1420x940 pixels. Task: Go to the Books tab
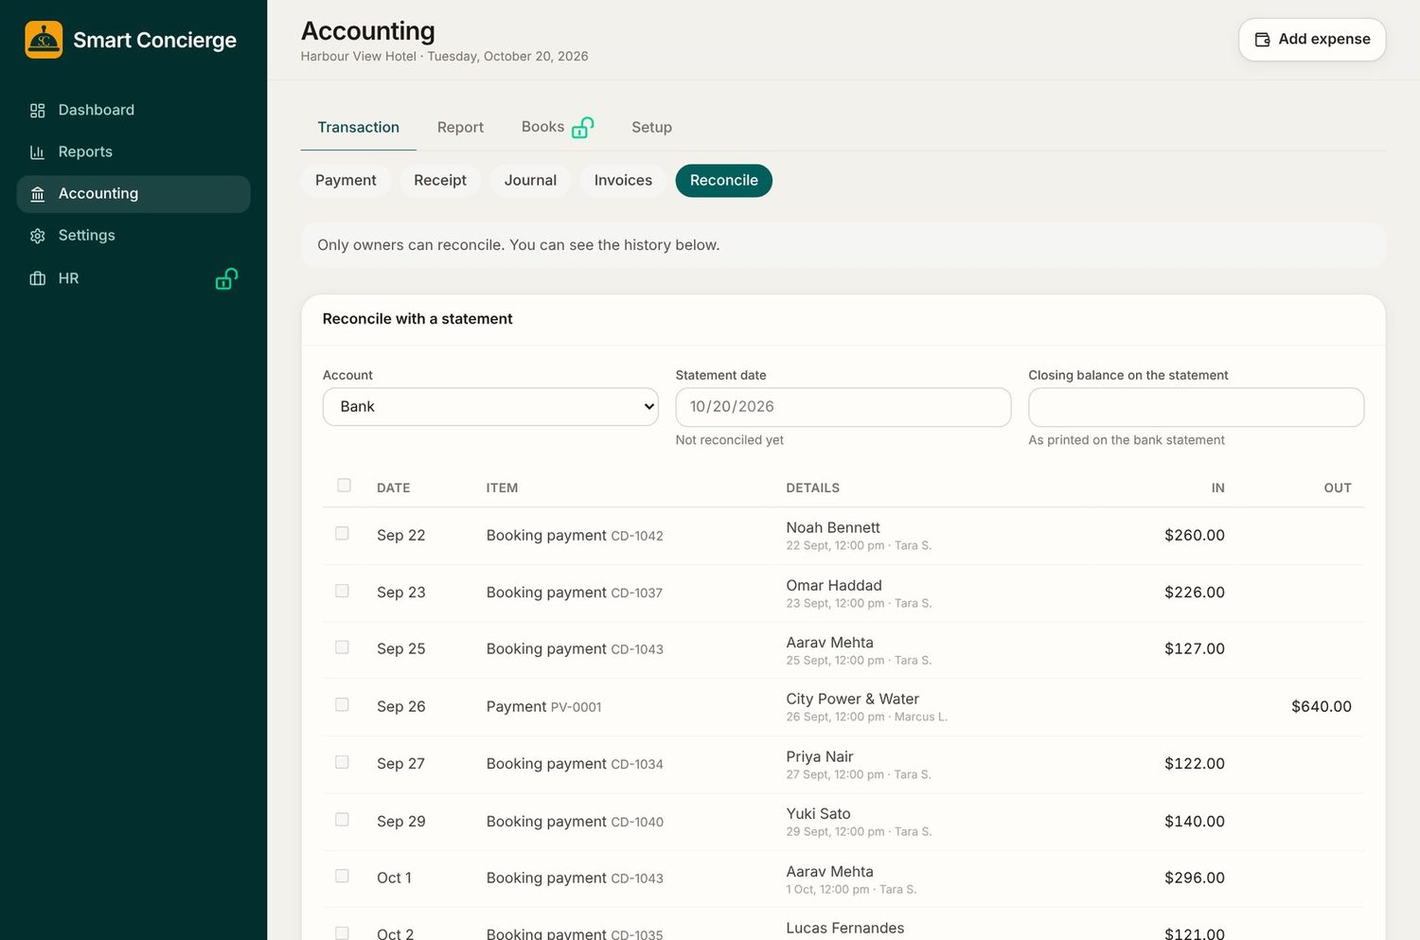point(558,128)
